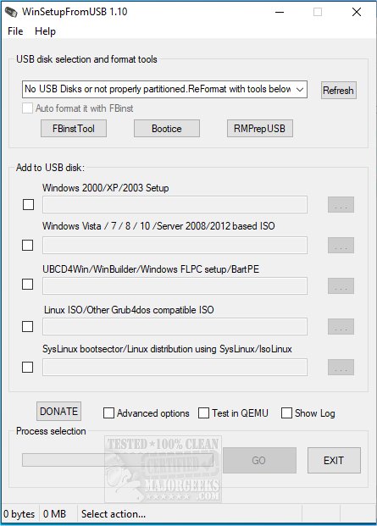Click the DONATE button
The height and width of the screenshot is (526, 377).
coord(58,412)
